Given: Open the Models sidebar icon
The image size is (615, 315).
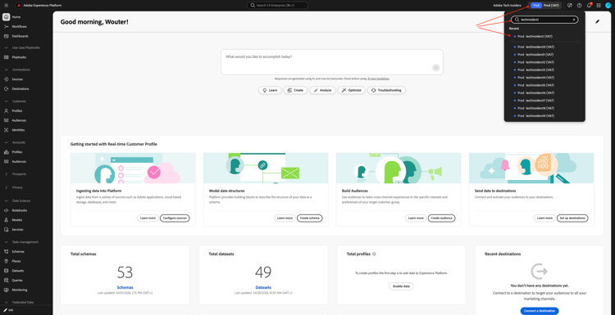Looking at the screenshot, I should tap(7, 220).
